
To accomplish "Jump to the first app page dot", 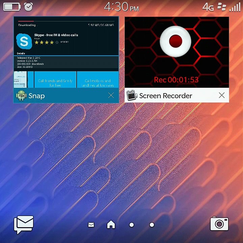I will coord(132,225).
